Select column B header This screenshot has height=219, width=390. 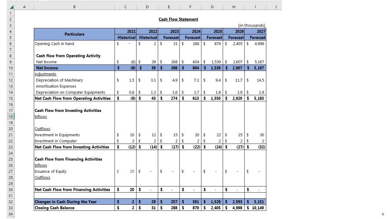coord(74,7)
